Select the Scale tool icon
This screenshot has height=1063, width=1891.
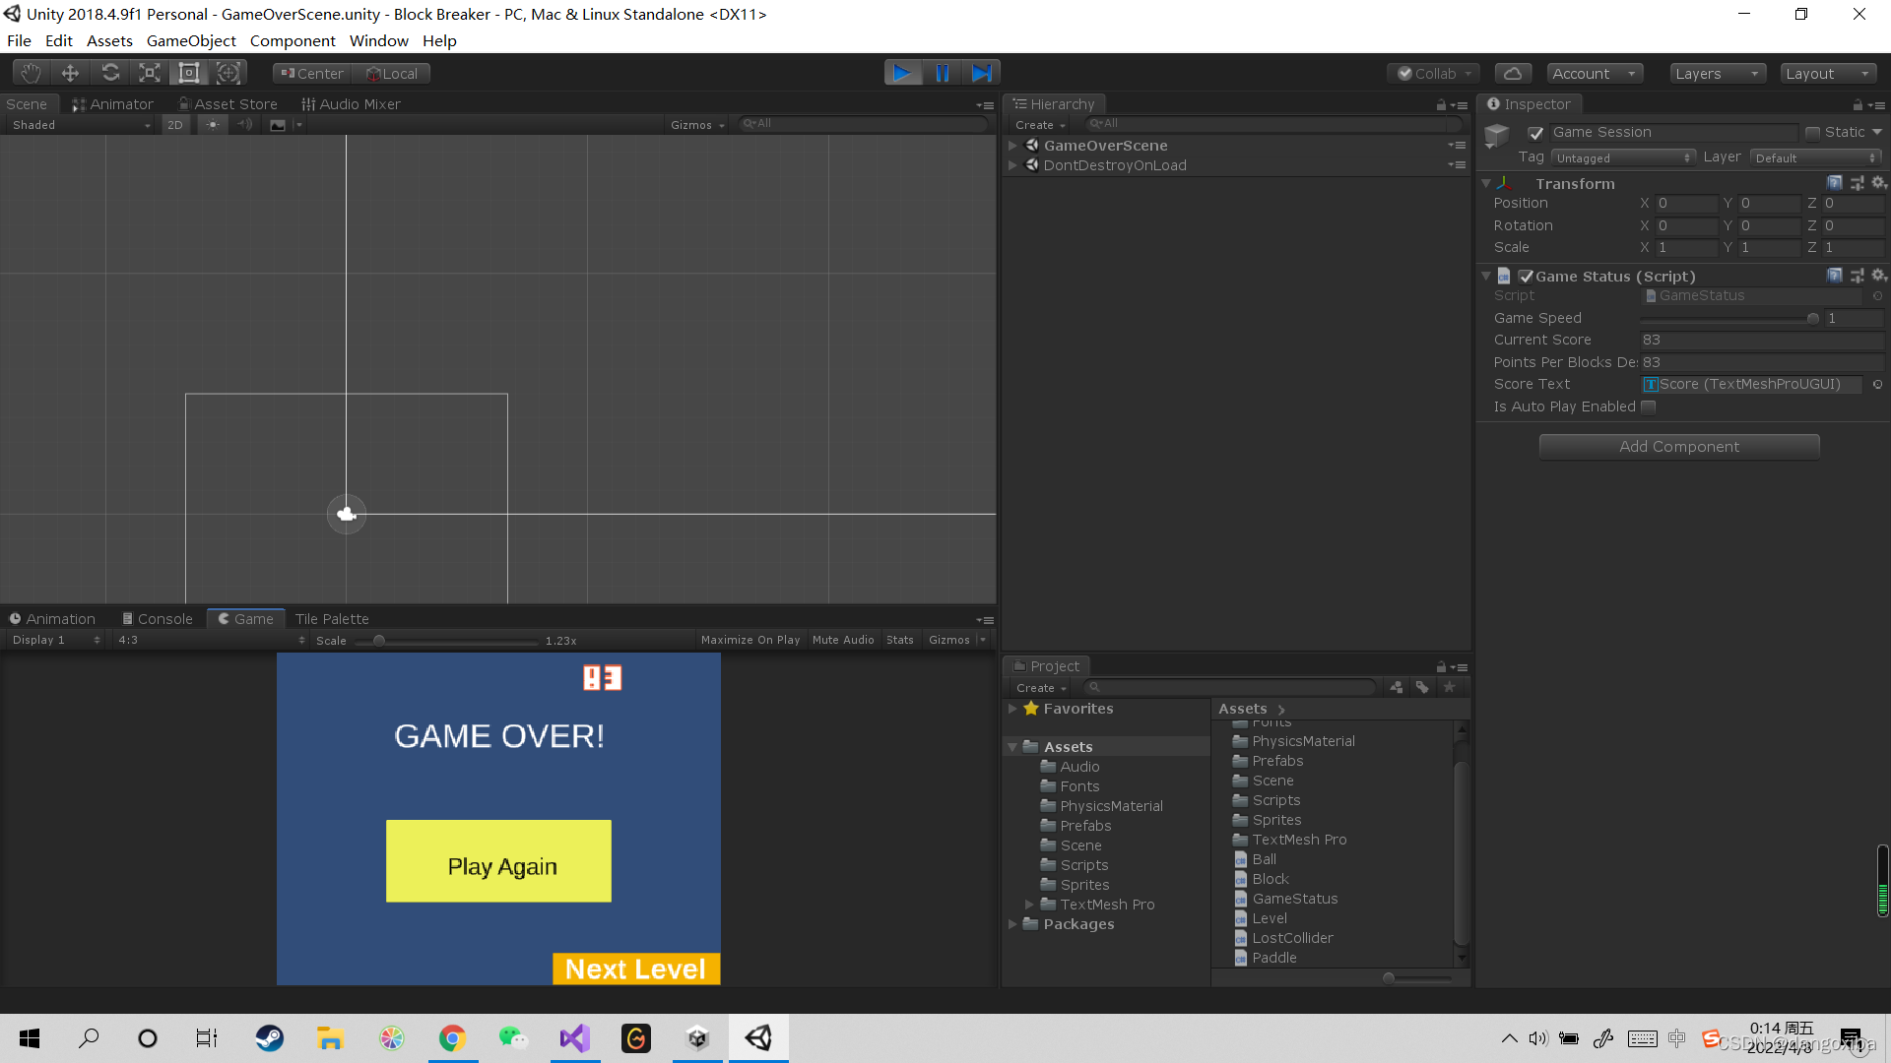149,73
